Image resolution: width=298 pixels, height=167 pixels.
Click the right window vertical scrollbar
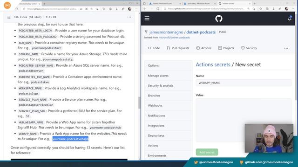coord(297,57)
